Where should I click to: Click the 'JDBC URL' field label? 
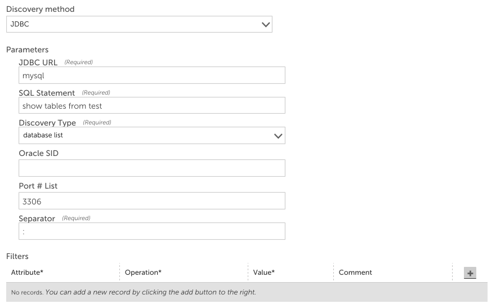[38, 63]
